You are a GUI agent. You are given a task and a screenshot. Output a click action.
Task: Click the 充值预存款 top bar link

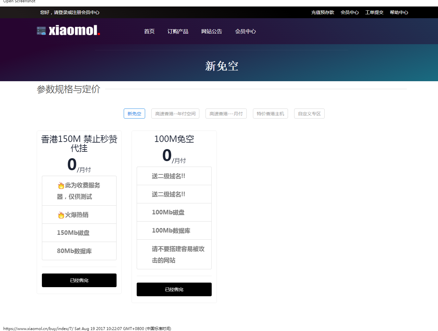(322, 12)
